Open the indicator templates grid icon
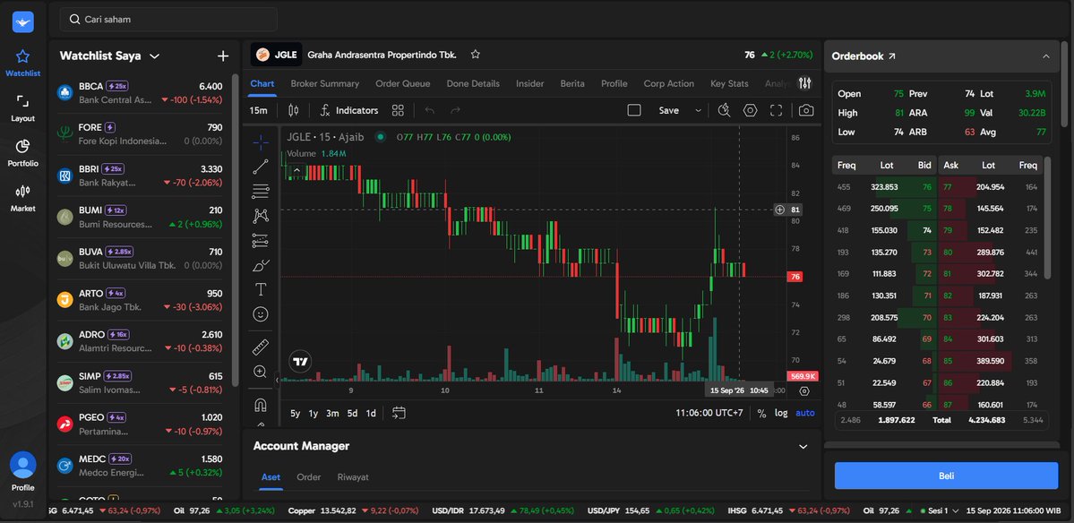Screen dimensions: 1074x523 398,110
